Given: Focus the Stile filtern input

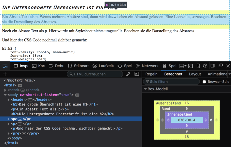Looking at the screenshot, I should pyautogui.click(x=171, y=82).
